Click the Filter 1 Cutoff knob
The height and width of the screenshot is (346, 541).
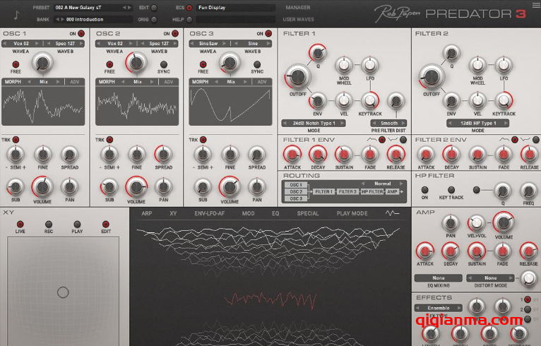(x=297, y=76)
